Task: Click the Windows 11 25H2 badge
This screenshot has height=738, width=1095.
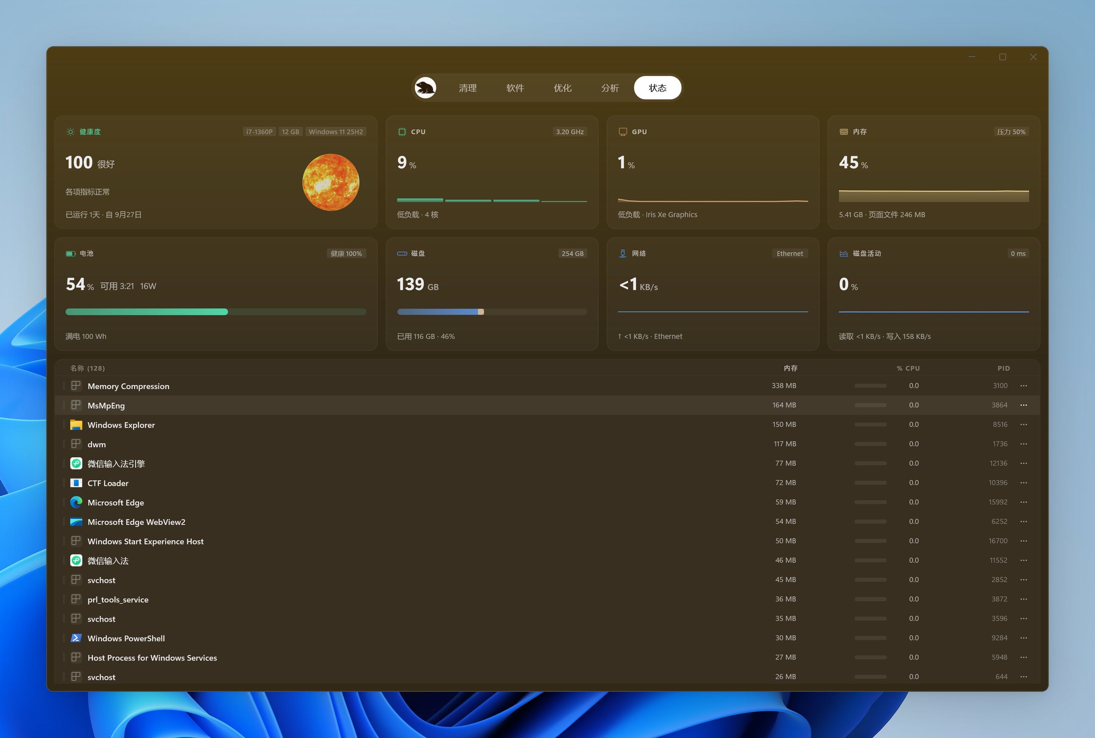Action: tap(336, 132)
